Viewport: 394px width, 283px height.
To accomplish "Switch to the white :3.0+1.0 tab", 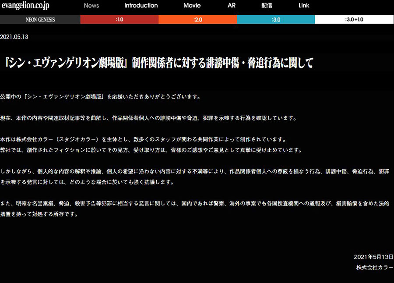I will tap(354, 20).
